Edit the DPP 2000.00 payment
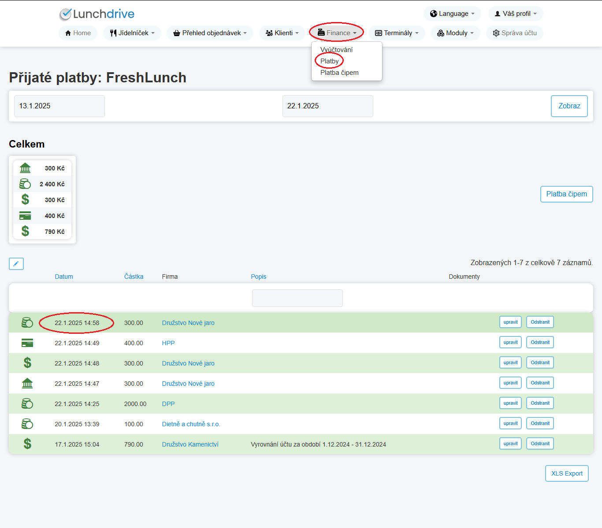The image size is (602, 528). click(x=511, y=403)
